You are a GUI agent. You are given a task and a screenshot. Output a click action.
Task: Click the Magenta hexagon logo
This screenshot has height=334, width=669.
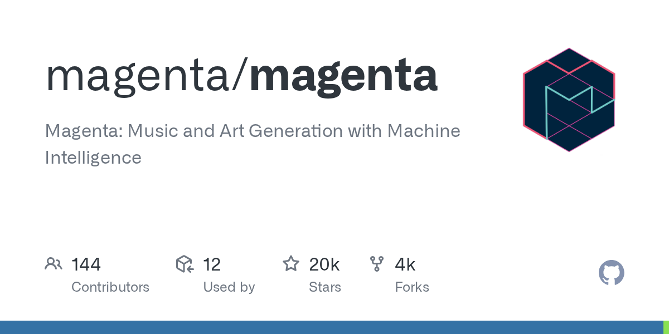tap(569, 100)
